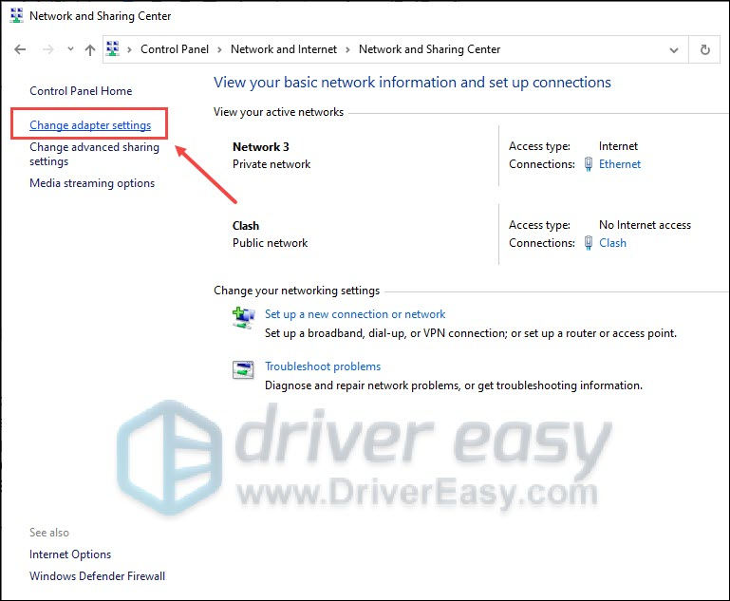Click the address bar Control Panel icon
The width and height of the screenshot is (730, 601).
113,49
